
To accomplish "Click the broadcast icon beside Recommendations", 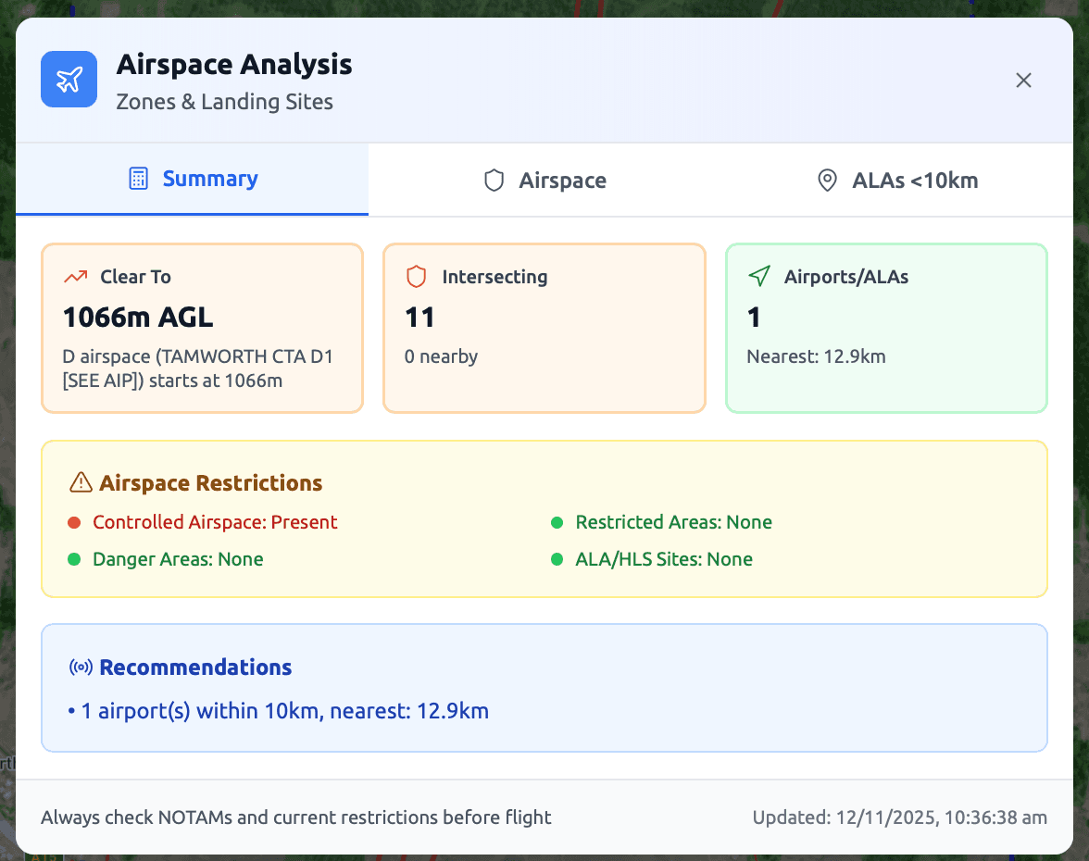I will click(x=81, y=667).
